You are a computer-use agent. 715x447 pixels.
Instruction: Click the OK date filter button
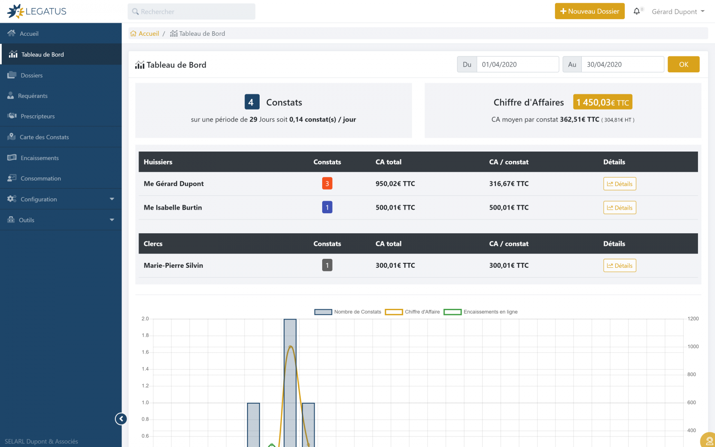tap(683, 64)
